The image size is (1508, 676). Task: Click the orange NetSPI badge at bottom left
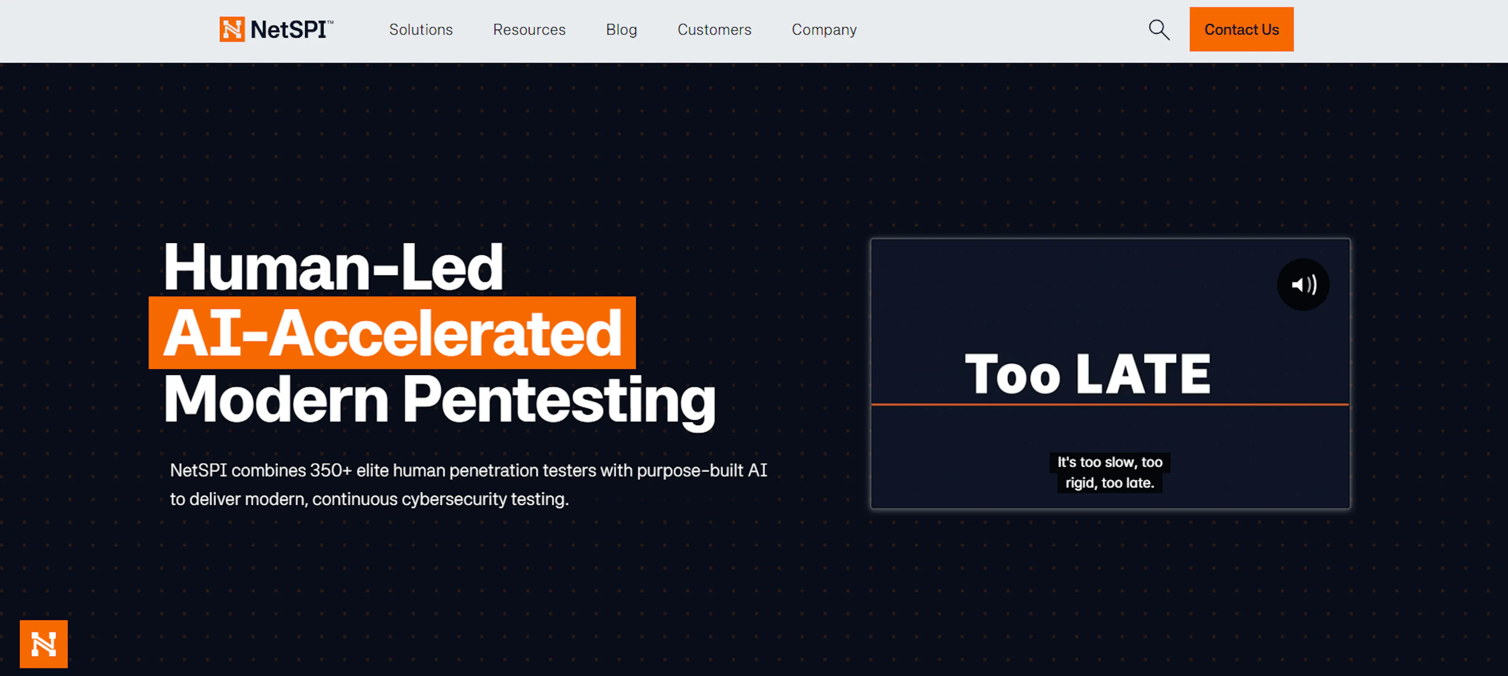pos(44,643)
